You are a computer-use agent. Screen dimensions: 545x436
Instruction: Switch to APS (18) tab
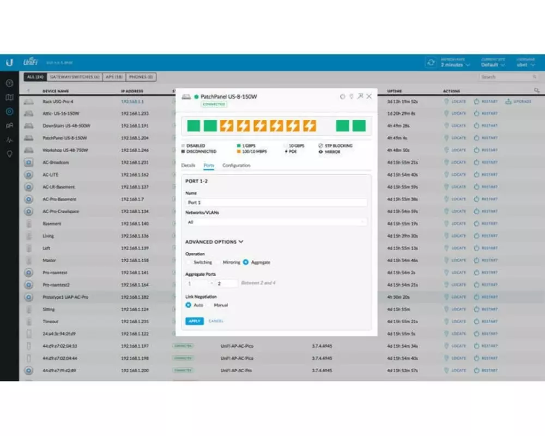click(114, 77)
